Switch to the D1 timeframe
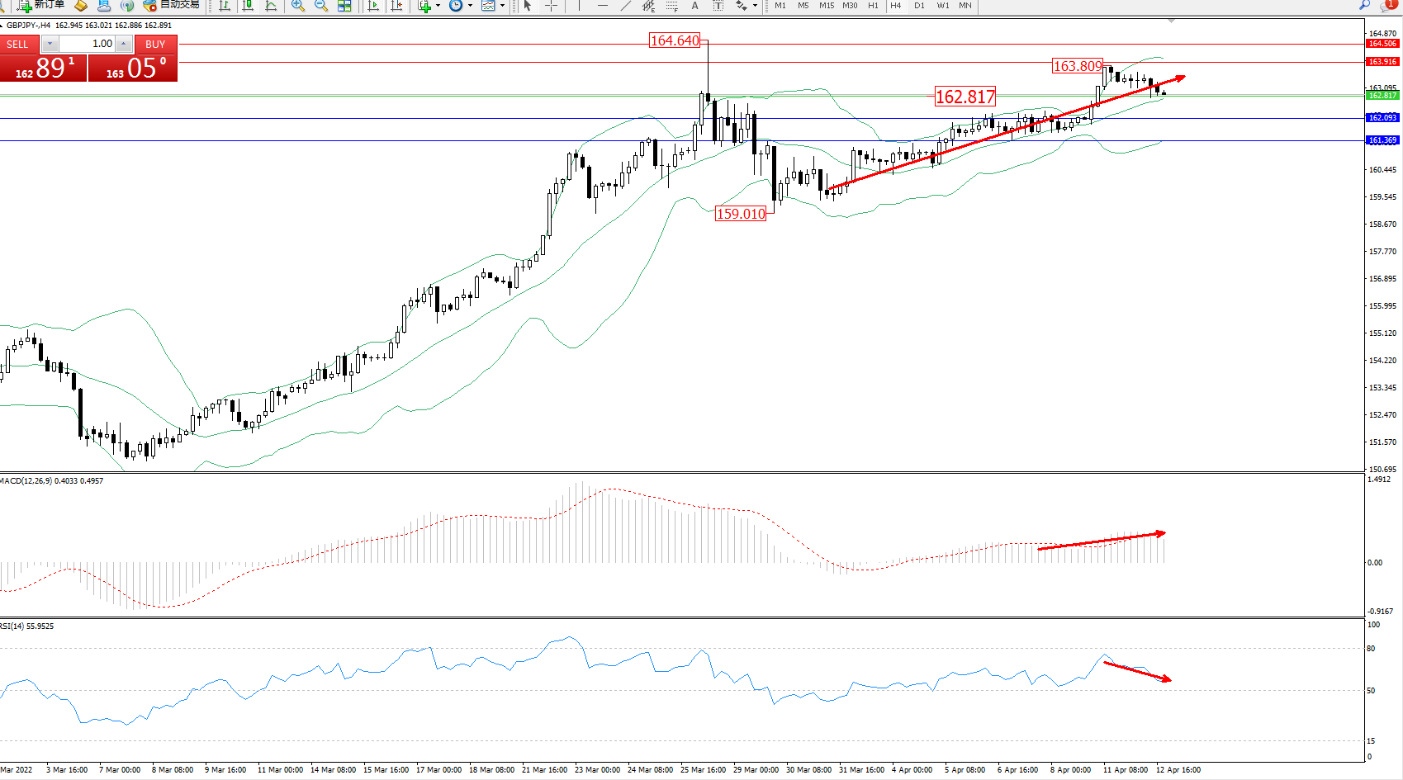The height and width of the screenshot is (780, 1403). [919, 6]
